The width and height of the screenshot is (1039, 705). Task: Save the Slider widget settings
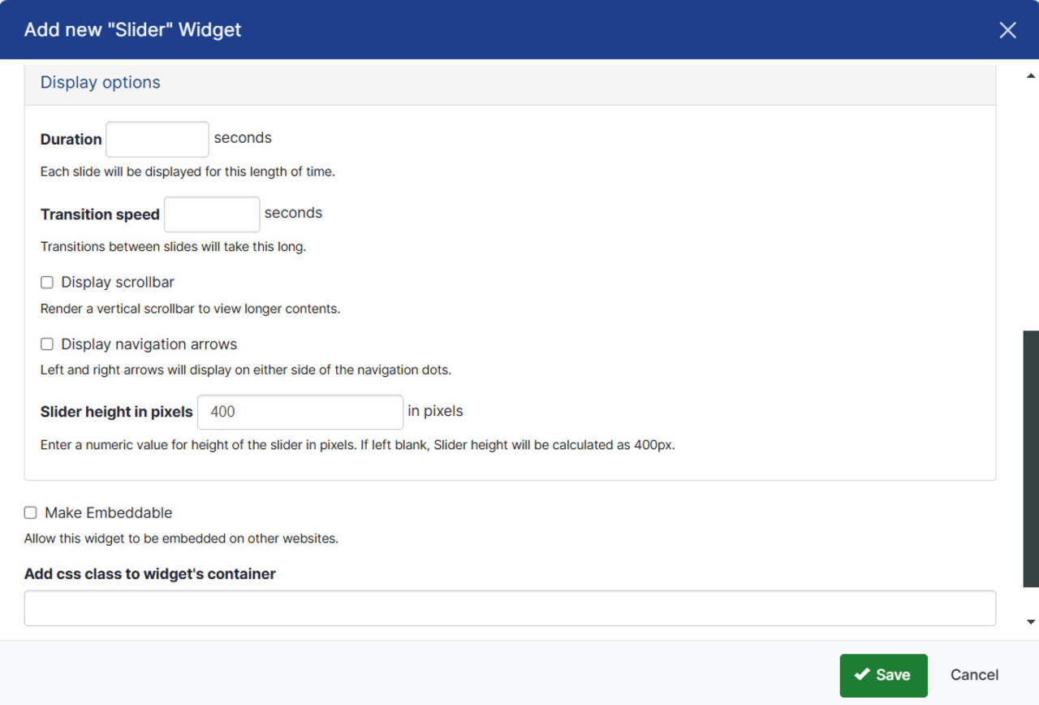(883, 675)
